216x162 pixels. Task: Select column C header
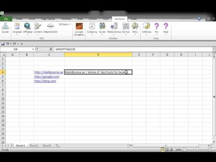click(49, 55)
